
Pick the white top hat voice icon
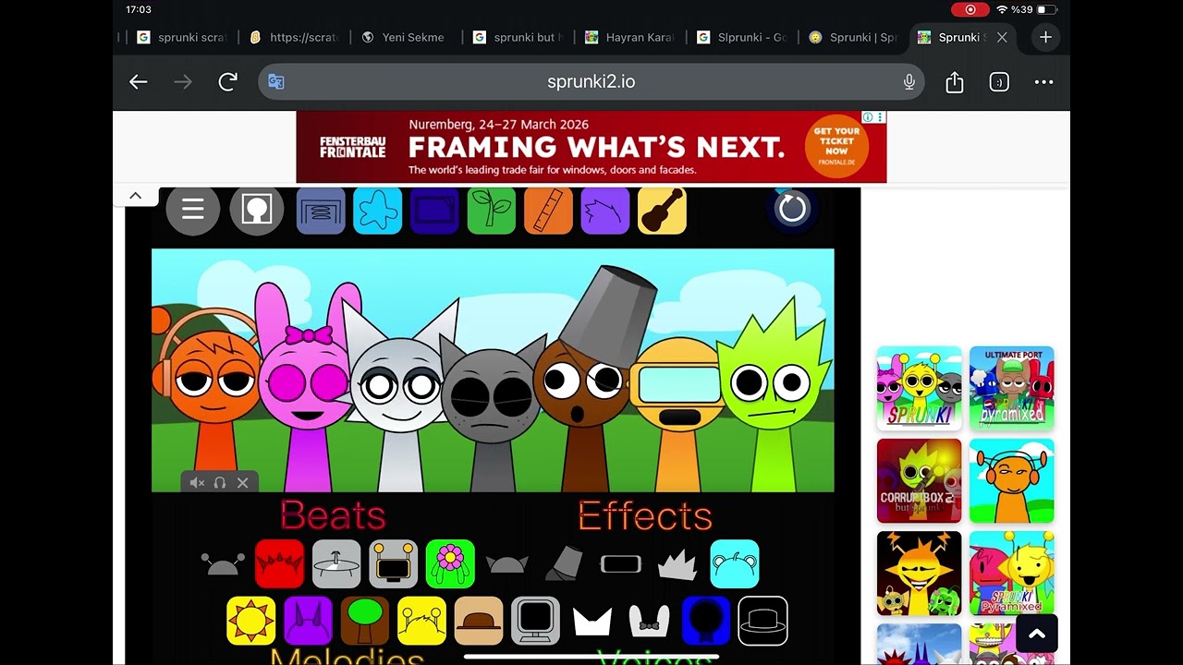click(x=763, y=621)
